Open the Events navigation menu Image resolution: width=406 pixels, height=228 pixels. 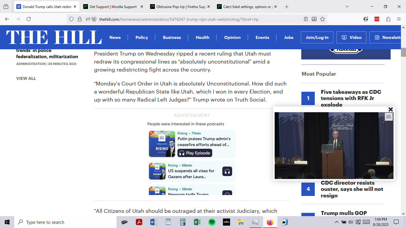pyautogui.click(x=262, y=37)
